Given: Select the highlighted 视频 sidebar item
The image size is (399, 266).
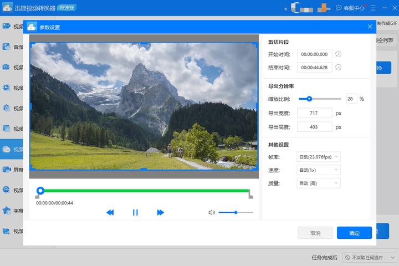Looking at the screenshot, I should (x=12, y=149).
